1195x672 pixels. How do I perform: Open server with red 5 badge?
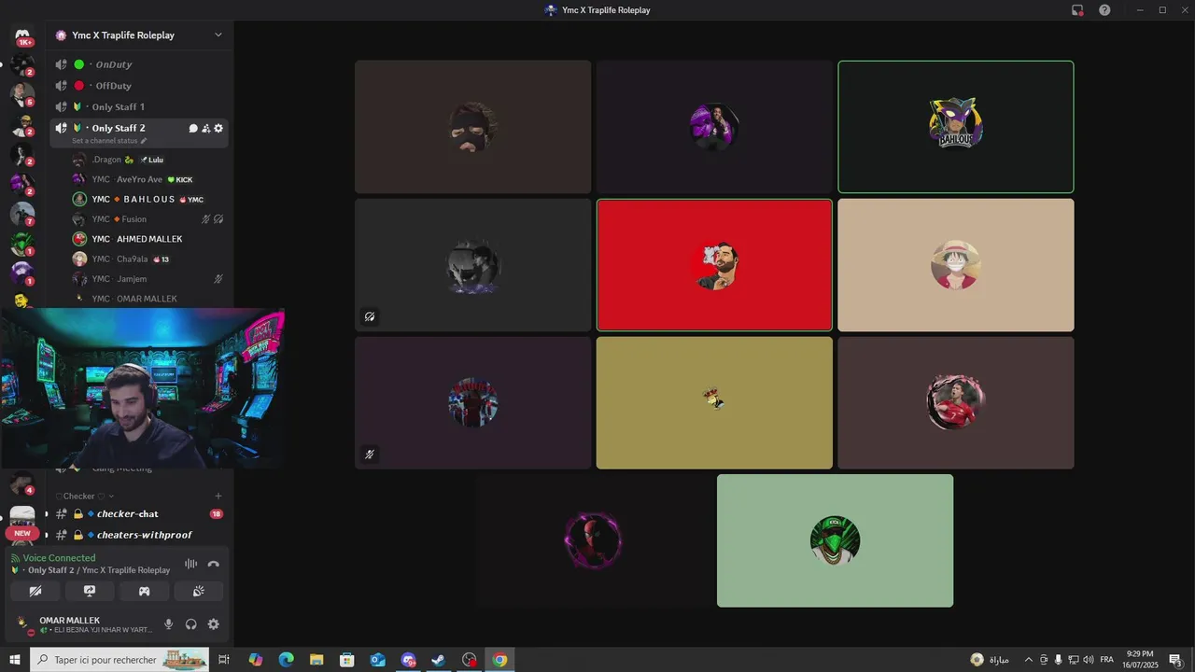coord(22,94)
